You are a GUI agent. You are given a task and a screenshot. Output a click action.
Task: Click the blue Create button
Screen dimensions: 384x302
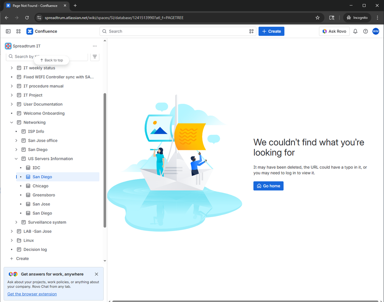point(271,32)
